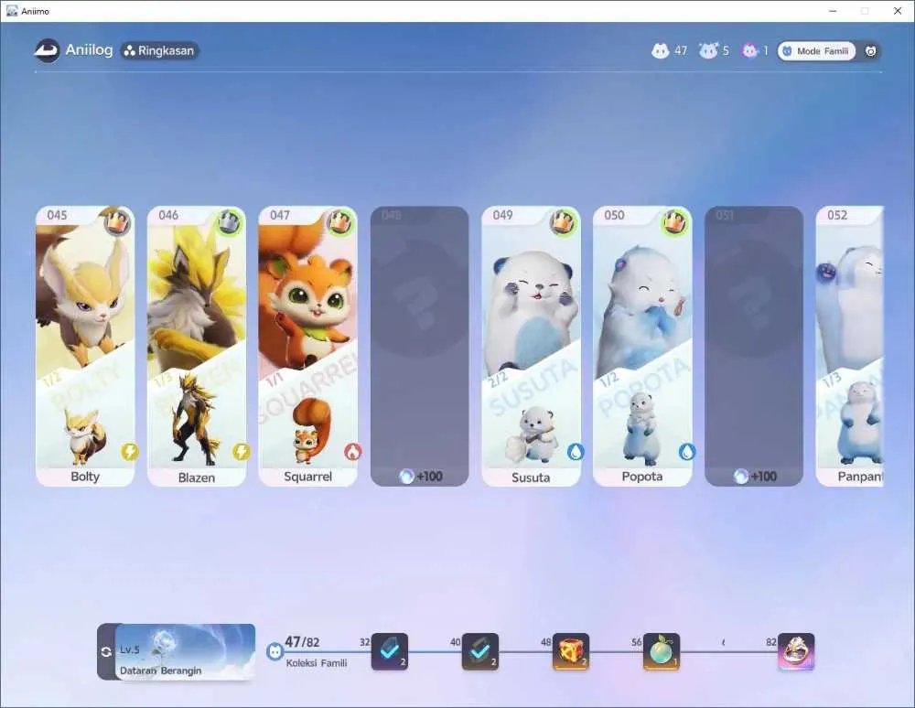
Task: Click the Koleksi Famili progress marker icon
Action: click(274, 651)
